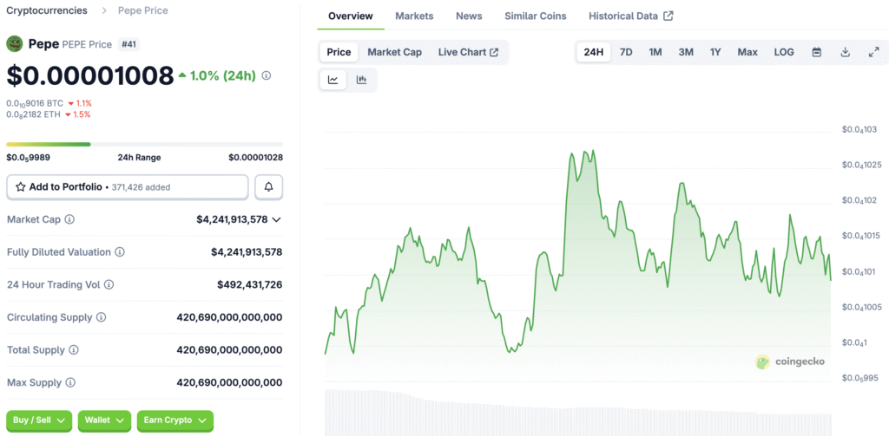Select the 24H time range
The height and width of the screenshot is (436, 889).
(594, 52)
